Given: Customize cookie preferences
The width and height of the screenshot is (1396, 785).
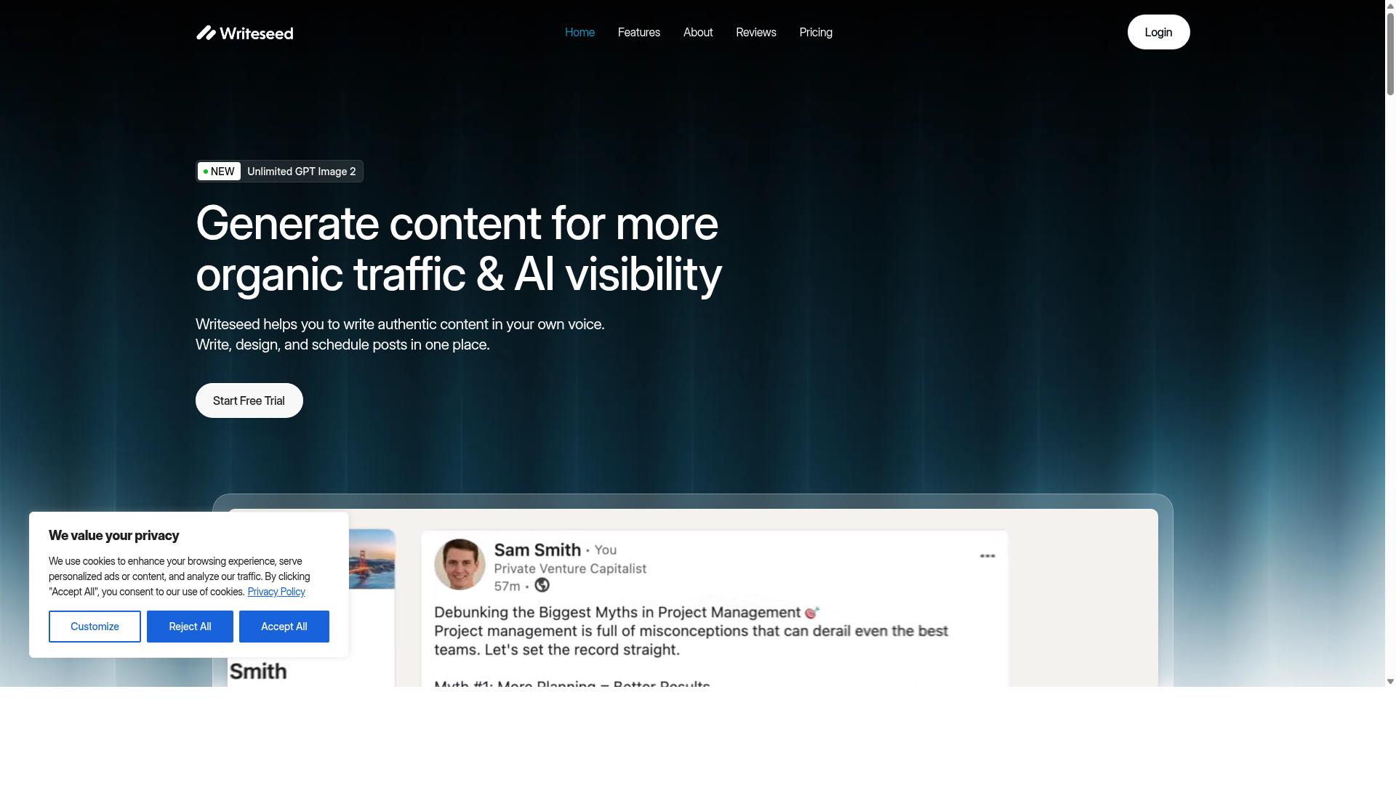Looking at the screenshot, I should click(x=95, y=627).
